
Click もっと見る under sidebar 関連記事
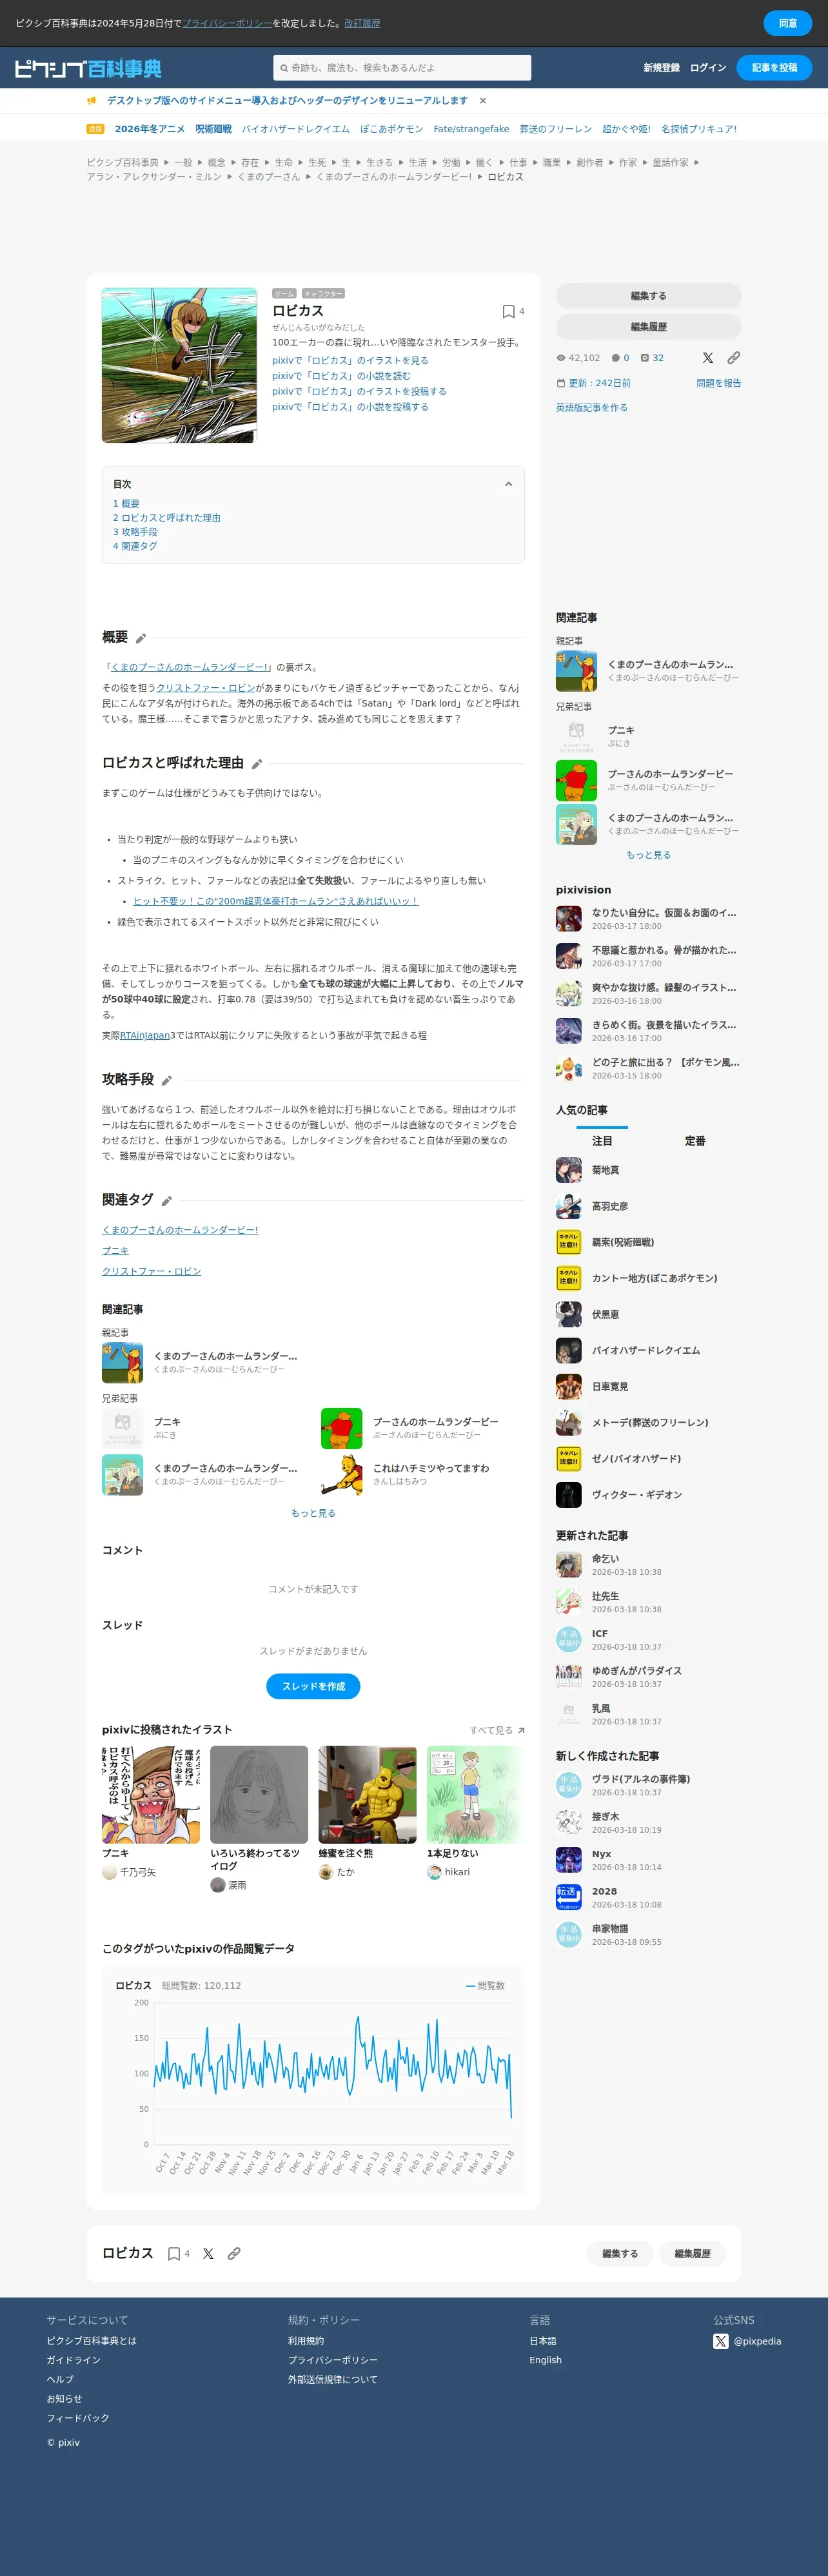pos(648,855)
